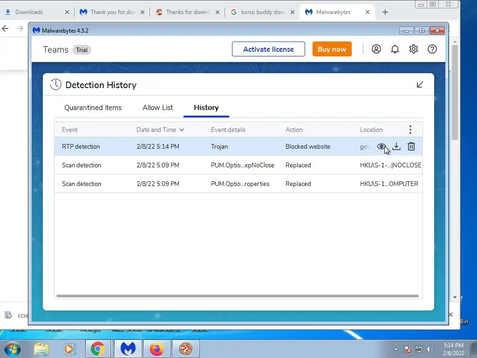Switch to the 'bonzi buddy dow' browser tab
The width and height of the screenshot is (477, 358).
tap(263, 12)
